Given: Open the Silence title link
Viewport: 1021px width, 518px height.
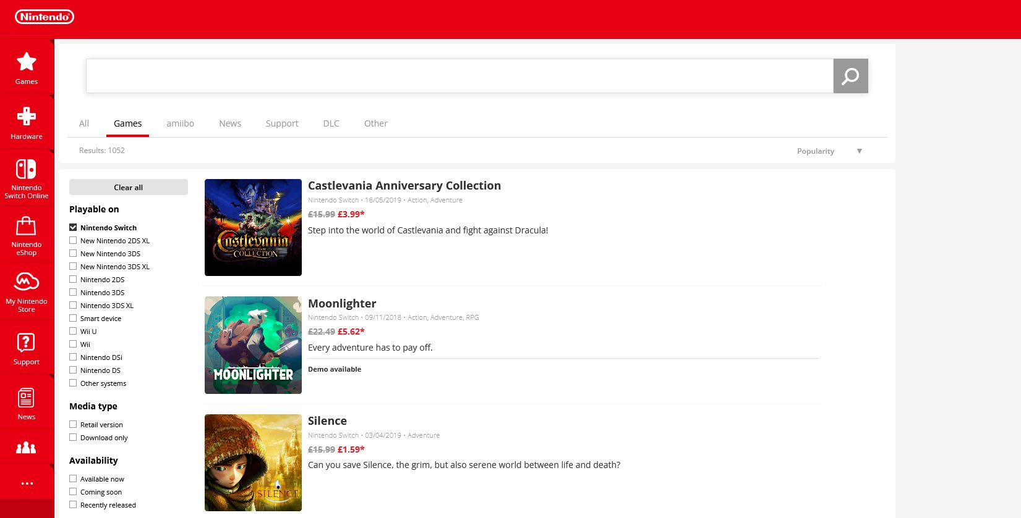Looking at the screenshot, I should point(327,421).
